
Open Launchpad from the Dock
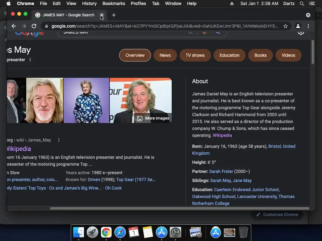click(x=92, y=232)
